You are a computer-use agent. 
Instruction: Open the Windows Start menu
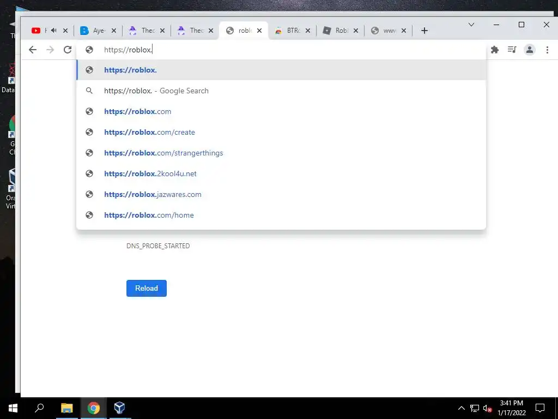pyautogui.click(x=13, y=408)
